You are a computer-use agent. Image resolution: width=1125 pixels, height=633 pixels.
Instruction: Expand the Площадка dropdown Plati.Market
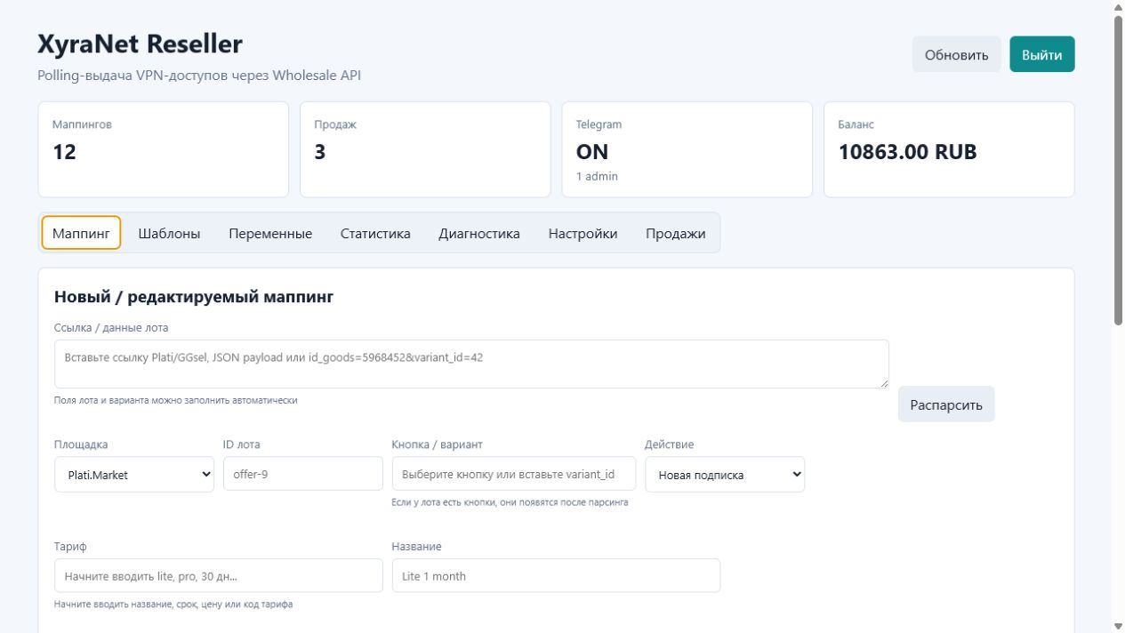134,474
